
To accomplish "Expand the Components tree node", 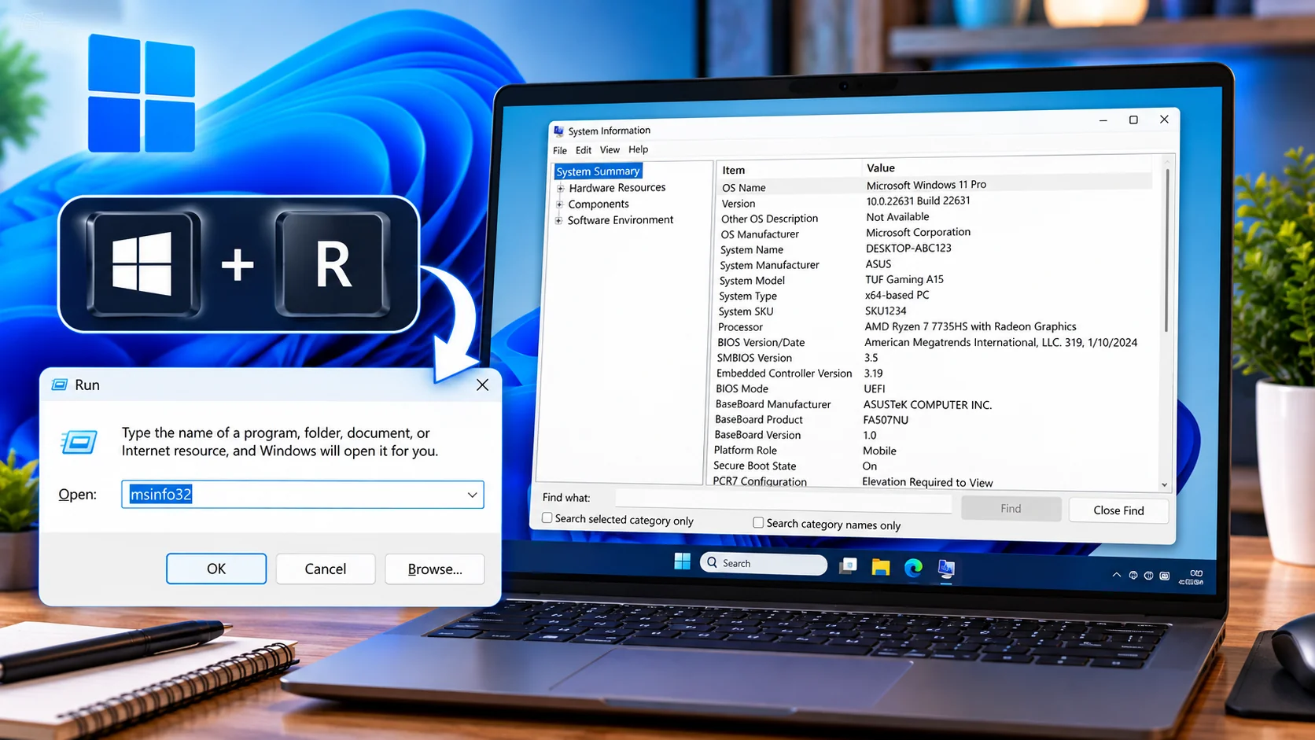I will pos(559,204).
